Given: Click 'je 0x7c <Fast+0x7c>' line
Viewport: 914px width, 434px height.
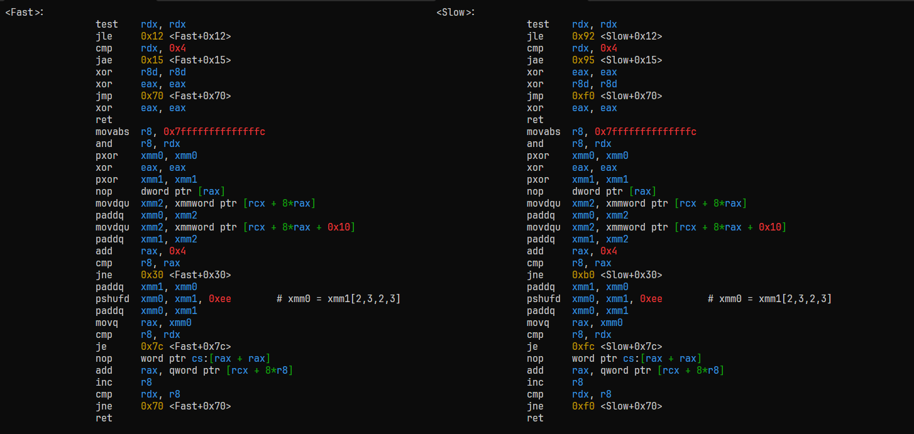Looking at the screenshot, I should [x=163, y=347].
